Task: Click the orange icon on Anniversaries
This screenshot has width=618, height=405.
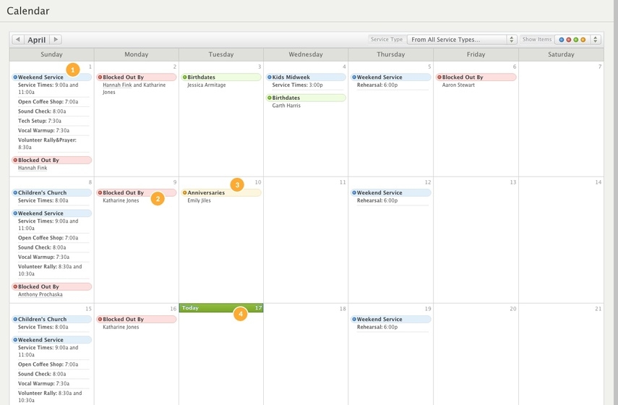Action: [x=185, y=193]
